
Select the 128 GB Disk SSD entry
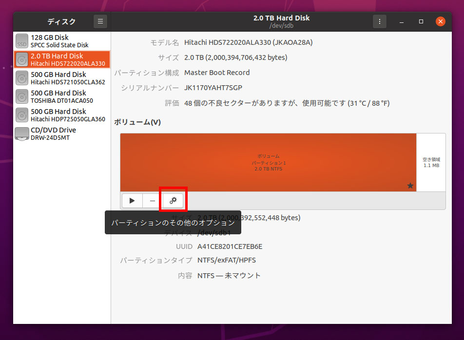click(62, 41)
